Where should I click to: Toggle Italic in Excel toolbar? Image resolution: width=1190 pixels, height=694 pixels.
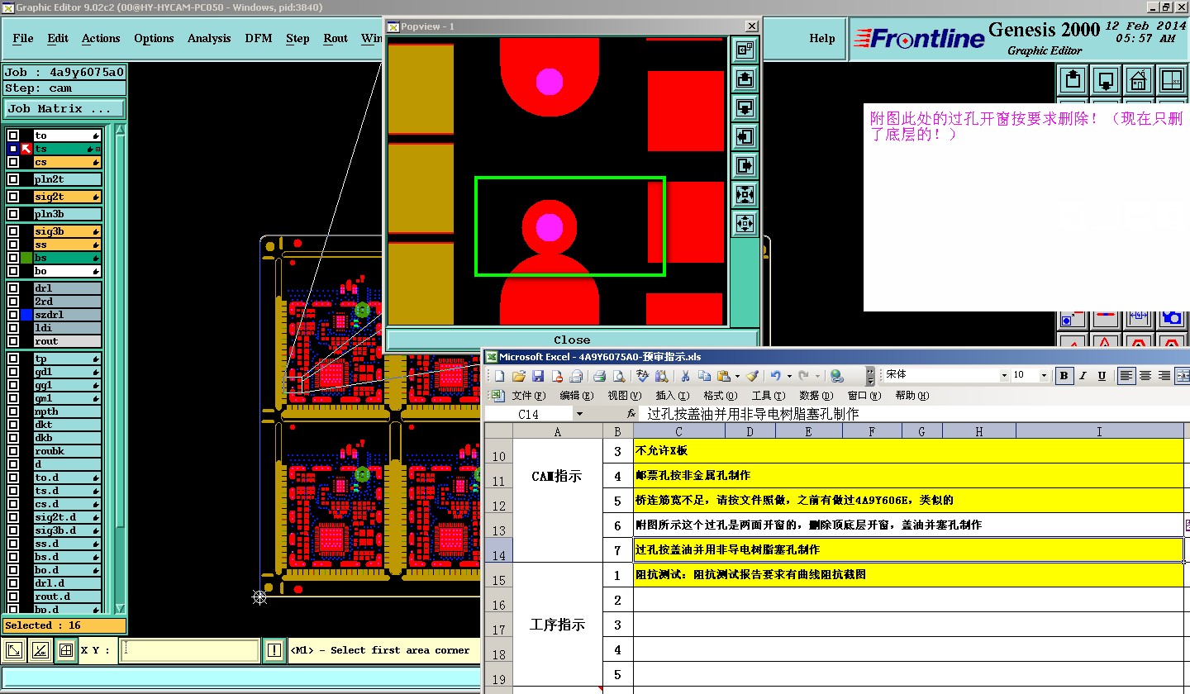1083,376
